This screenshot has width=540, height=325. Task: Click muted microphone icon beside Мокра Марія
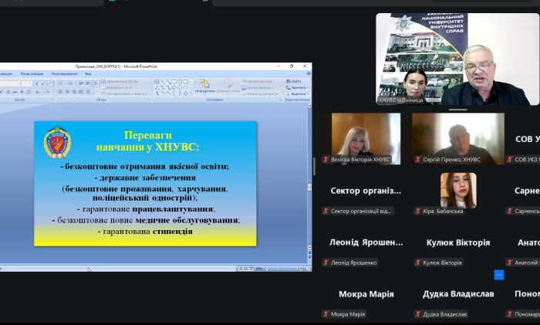point(326,314)
